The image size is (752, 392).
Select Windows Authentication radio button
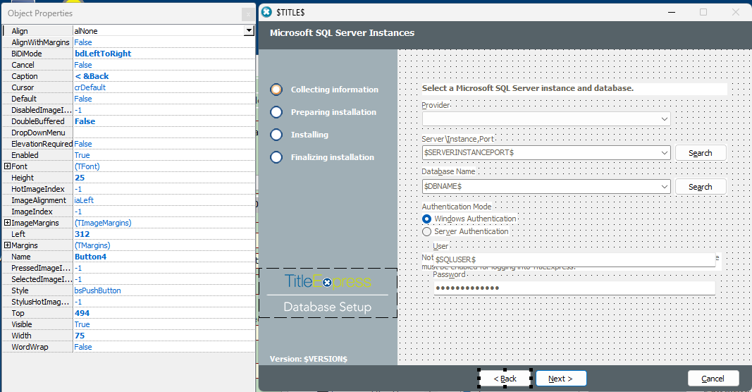pos(426,219)
